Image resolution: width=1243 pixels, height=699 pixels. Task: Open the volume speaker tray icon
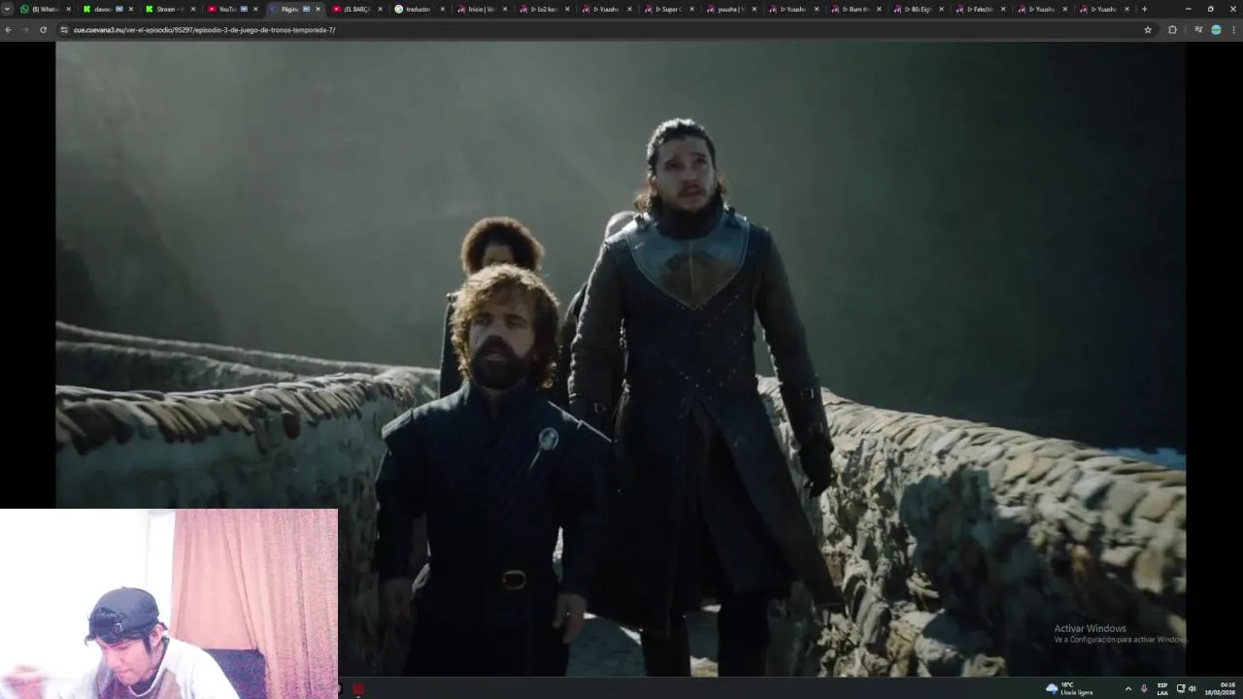(1193, 688)
